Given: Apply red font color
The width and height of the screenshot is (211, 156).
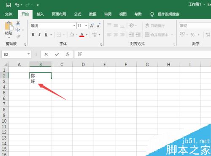Looking at the screenshot, I should 82,35.
